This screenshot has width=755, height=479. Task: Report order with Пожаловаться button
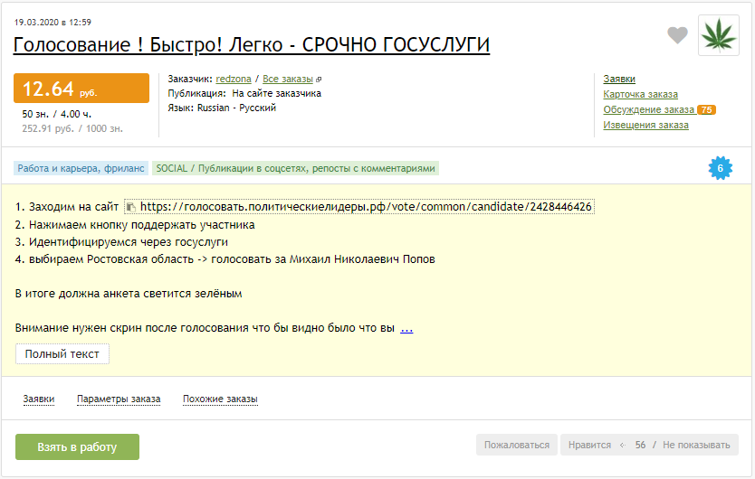coord(517,445)
